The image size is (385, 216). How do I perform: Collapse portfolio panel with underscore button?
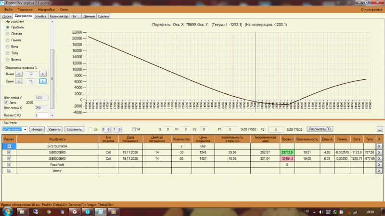[x=380, y=129]
